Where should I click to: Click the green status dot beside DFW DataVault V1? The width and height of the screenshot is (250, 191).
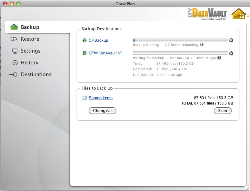point(84,53)
